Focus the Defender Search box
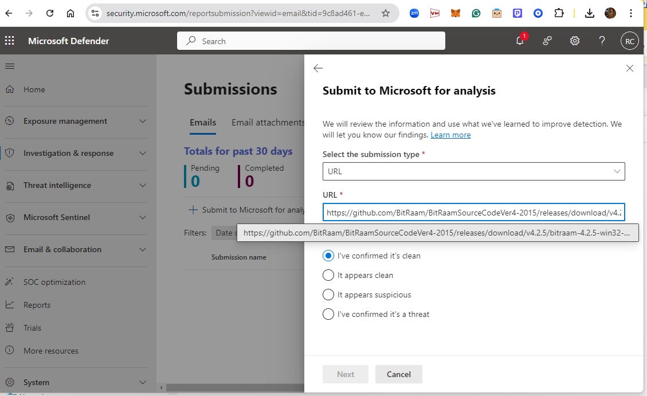Image resolution: width=647 pixels, height=396 pixels. point(311,41)
